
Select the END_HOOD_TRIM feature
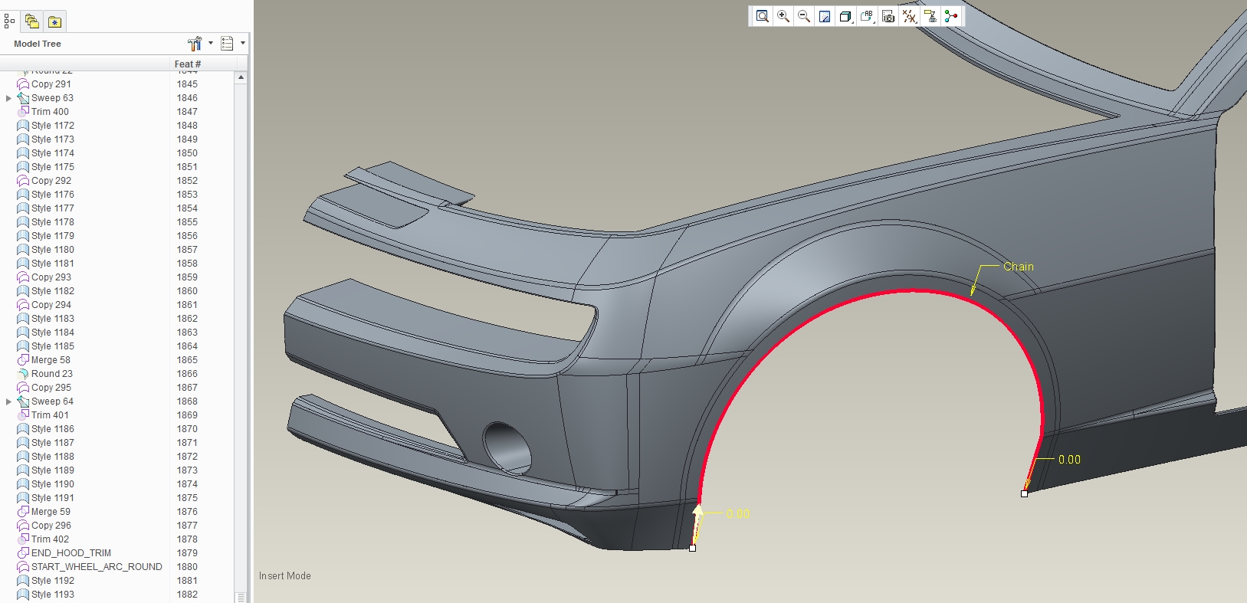pos(71,553)
